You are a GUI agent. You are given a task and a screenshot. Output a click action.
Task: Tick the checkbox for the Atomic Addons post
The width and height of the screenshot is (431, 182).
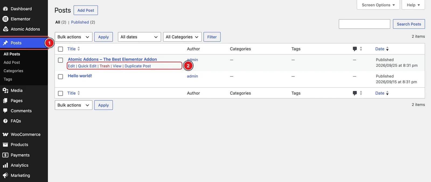point(61,60)
